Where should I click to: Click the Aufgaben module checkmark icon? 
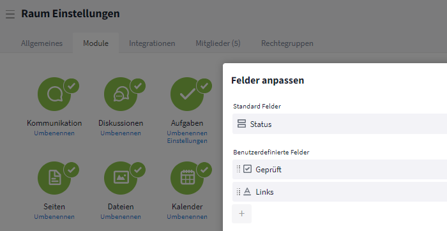[187, 94]
